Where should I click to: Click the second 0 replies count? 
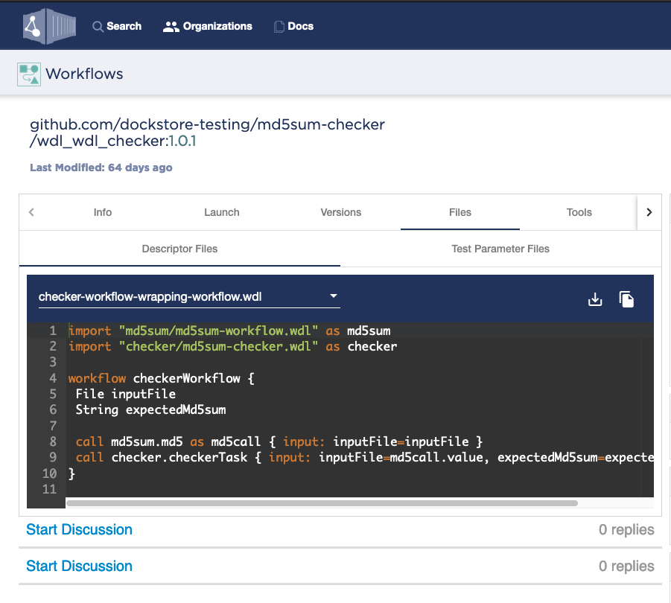626,566
